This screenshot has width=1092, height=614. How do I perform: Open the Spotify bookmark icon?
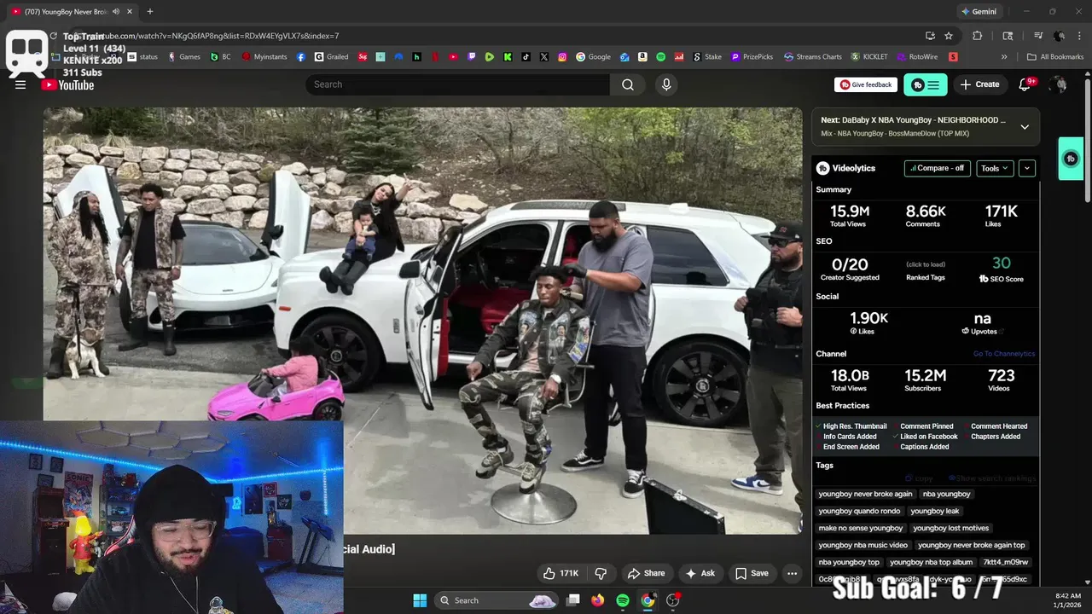click(661, 57)
